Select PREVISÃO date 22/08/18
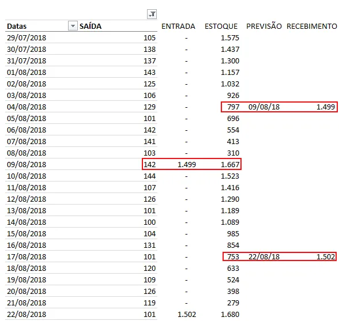Image resolution: width=339 pixels, height=321 pixels. tap(264, 256)
